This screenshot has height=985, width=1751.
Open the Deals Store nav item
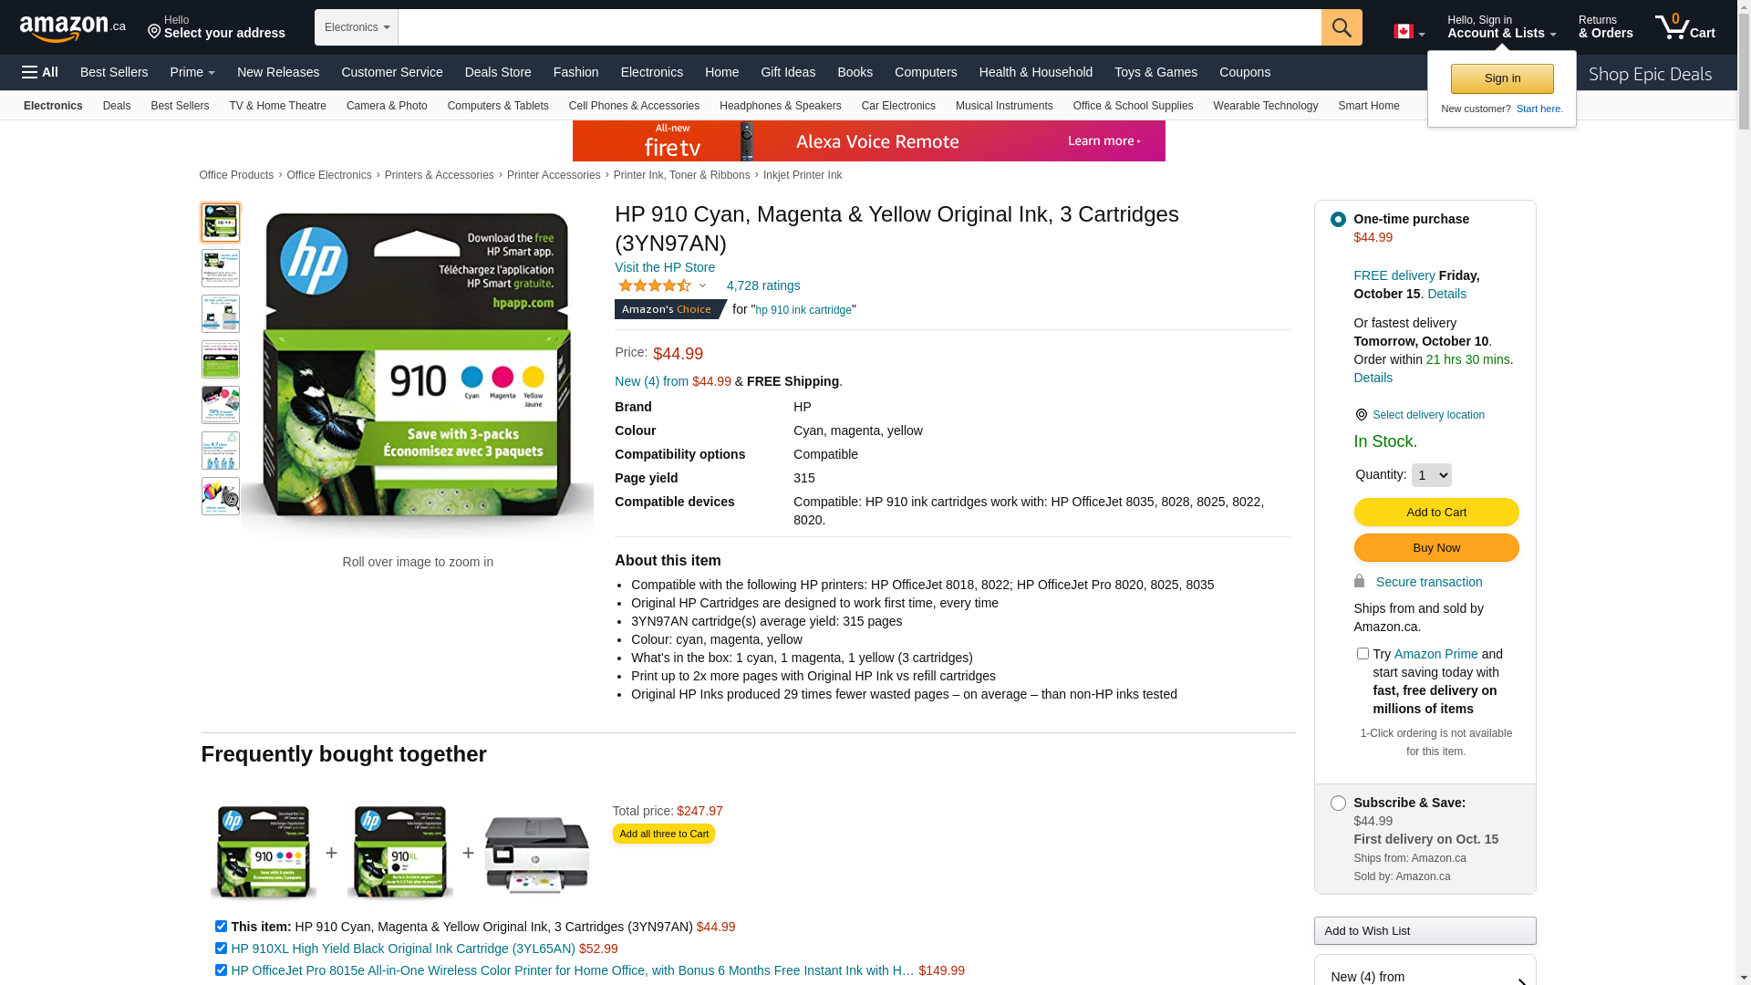(x=498, y=72)
